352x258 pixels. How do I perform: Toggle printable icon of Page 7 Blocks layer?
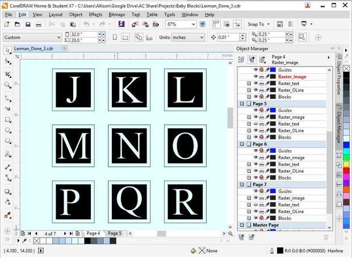pyautogui.click(x=262, y=218)
